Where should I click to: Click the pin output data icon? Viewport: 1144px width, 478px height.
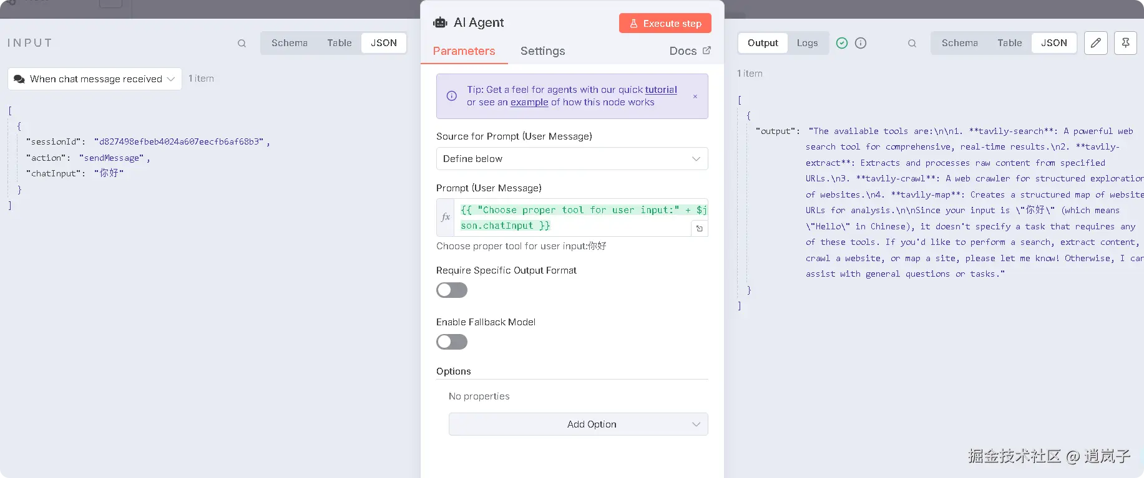pos(1125,43)
